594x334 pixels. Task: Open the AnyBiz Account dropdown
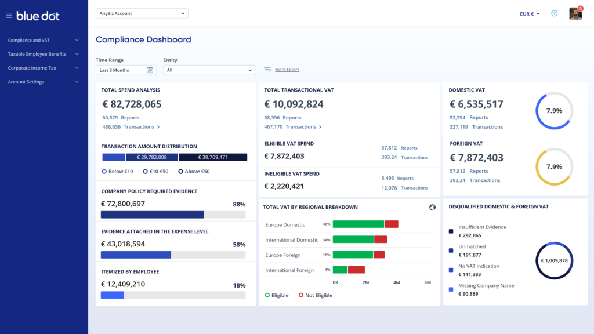[x=142, y=13]
